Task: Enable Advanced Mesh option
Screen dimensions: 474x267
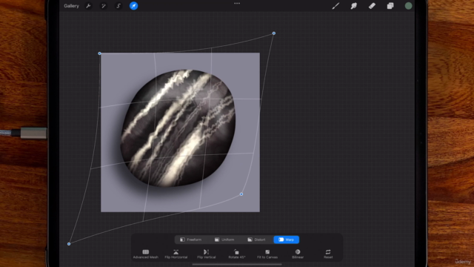Action: click(x=146, y=254)
